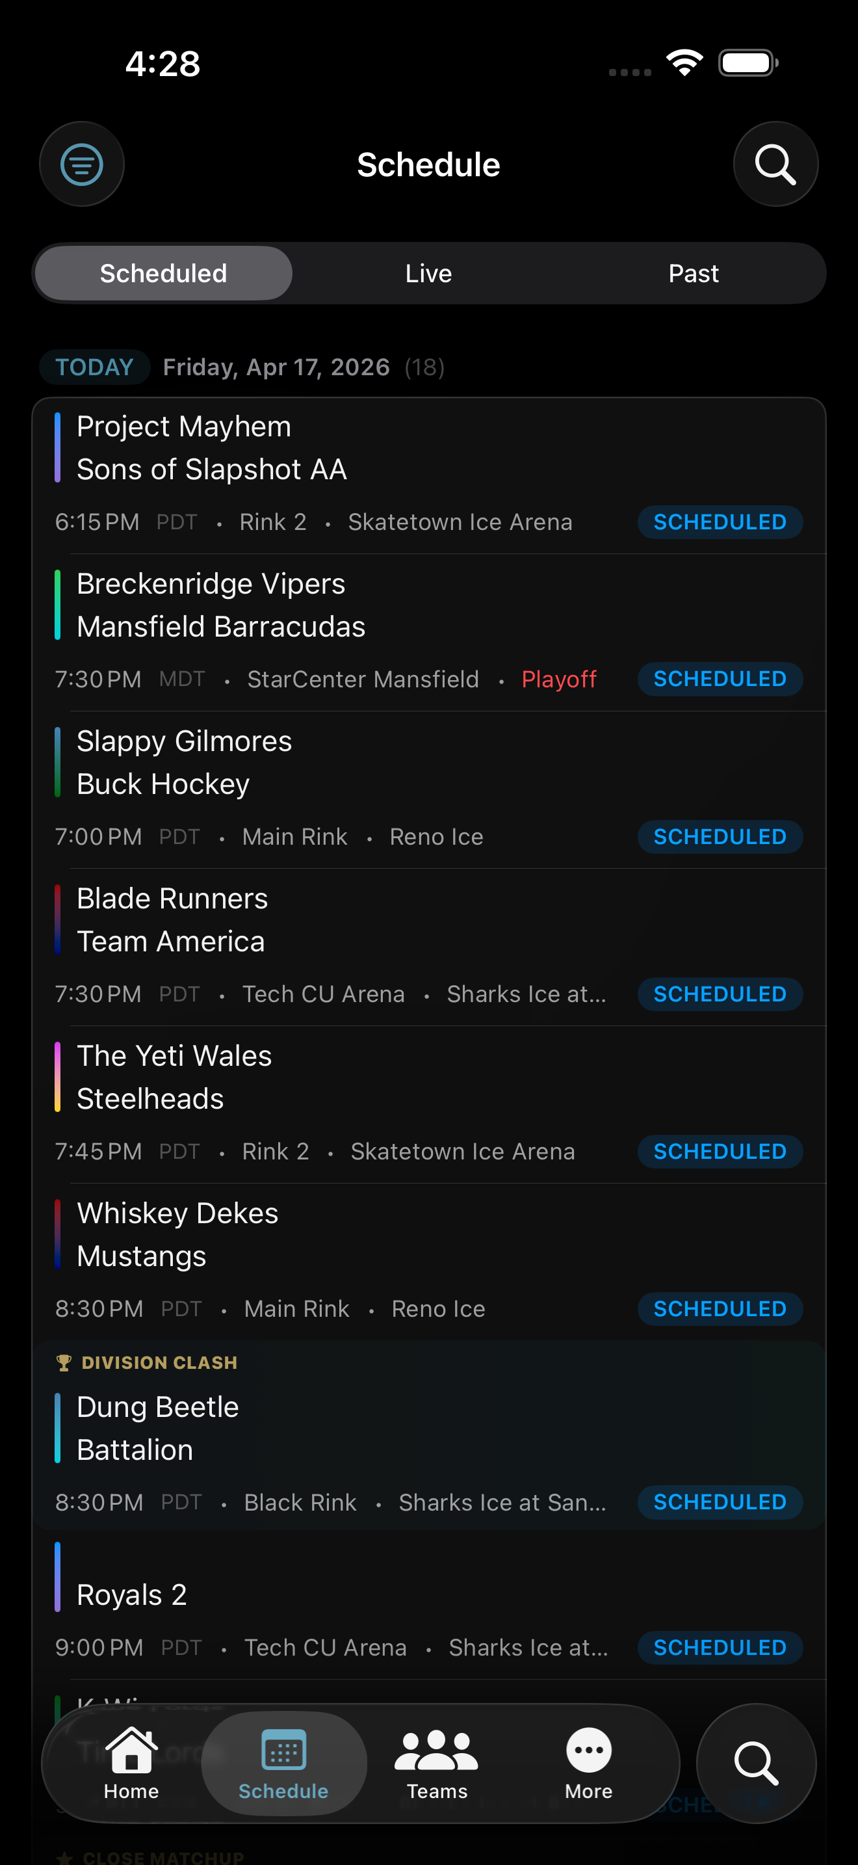Open the filter menu icon
858x1865 pixels.
(x=82, y=165)
